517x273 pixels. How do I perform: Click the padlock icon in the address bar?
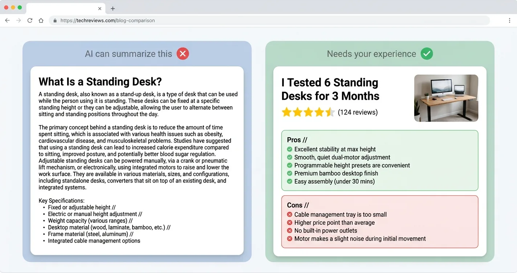(x=55, y=21)
